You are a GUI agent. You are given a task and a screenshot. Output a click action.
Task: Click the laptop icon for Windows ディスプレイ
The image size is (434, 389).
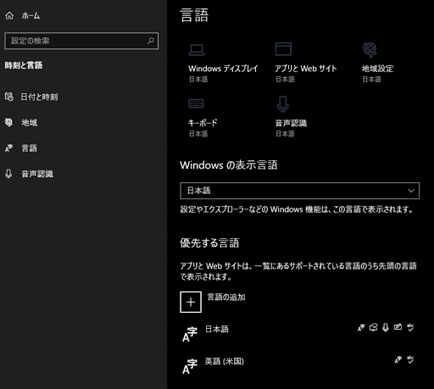(197, 50)
